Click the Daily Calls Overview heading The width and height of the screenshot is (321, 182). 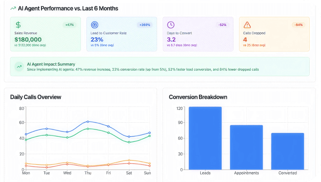(x=36, y=97)
